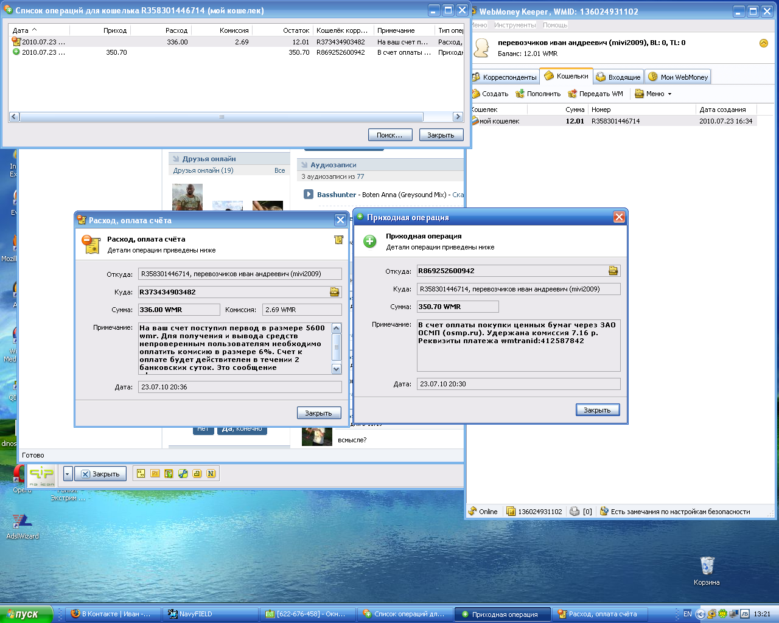Open the Инструменты menu in WebMoney Keeper

(x=515, y=25)
